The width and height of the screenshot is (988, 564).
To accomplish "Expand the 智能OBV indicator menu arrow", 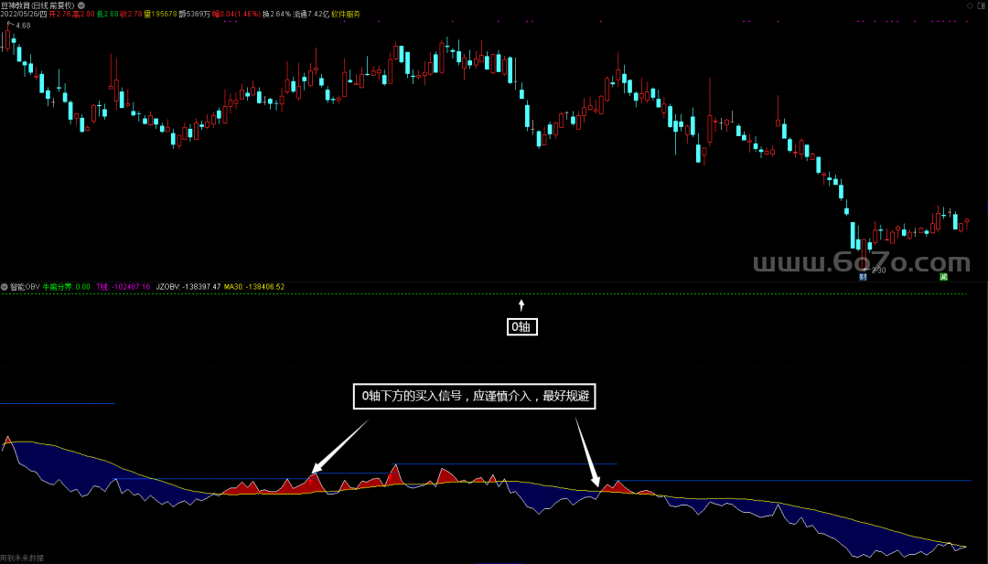I will [x=5, y=286].
